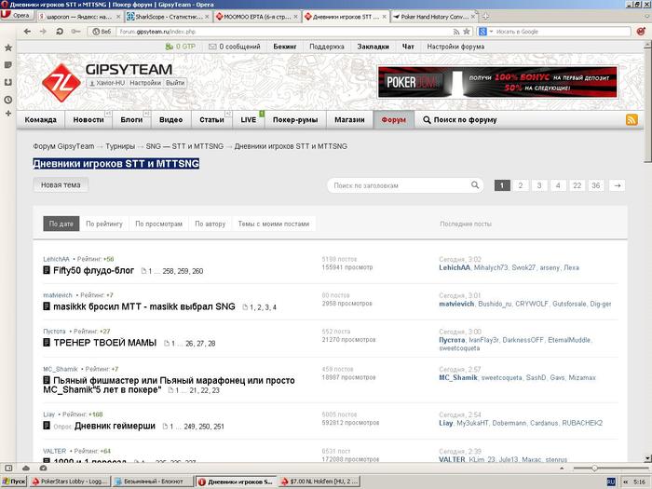Screen dimensions: 652x489
Task: Click the Opera Turbo icon in status bar
Action: tap(43, 468)
